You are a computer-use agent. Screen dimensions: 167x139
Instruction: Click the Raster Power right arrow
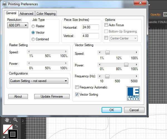pyautogui.click(x=66, y=63)
